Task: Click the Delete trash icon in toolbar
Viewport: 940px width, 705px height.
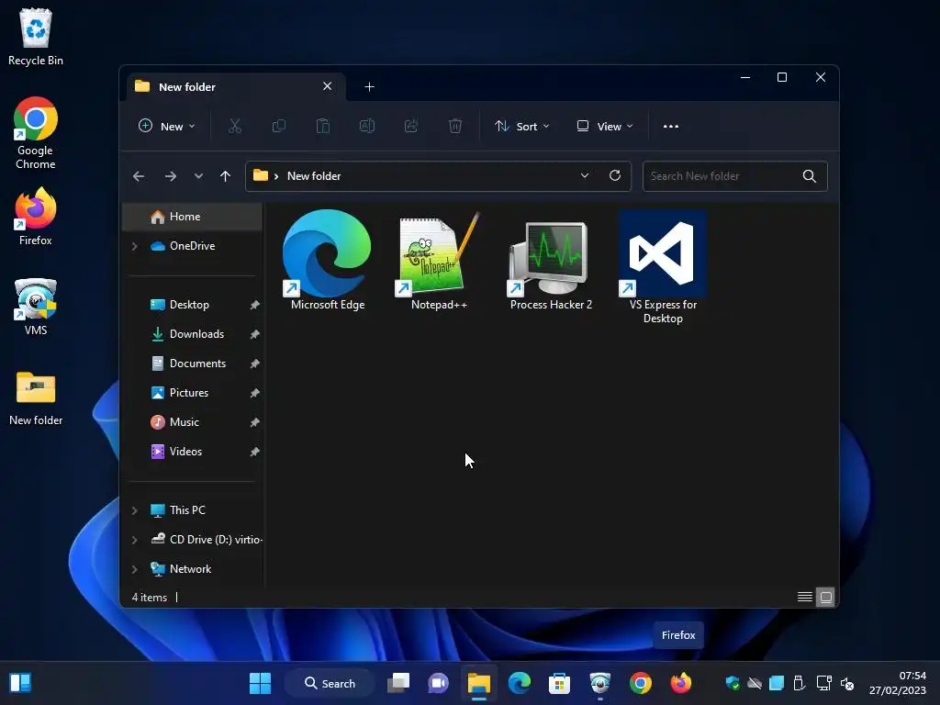Action: coord(455,126)
